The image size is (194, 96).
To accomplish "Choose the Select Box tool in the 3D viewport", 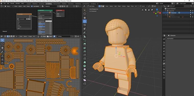I will tap(85, 10).
